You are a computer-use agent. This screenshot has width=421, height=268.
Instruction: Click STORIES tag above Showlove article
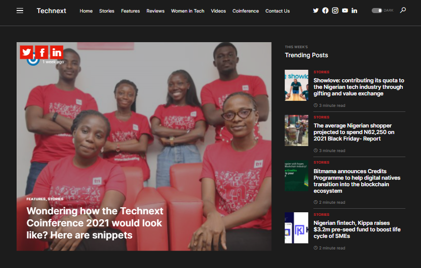click(x=321, y=72)
